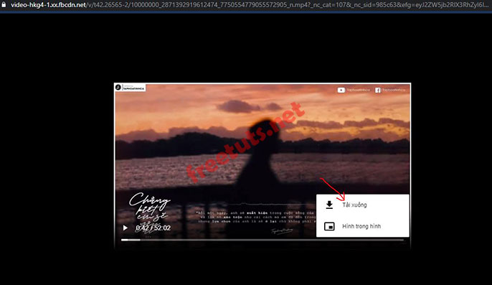Screen dimensions: 492x285
Task: Click the download arrow icon
Action: tap(329, 205)
